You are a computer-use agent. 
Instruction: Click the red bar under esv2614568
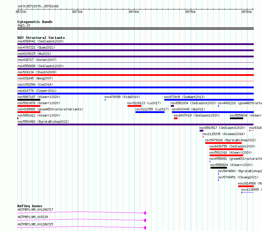point(246,186)
